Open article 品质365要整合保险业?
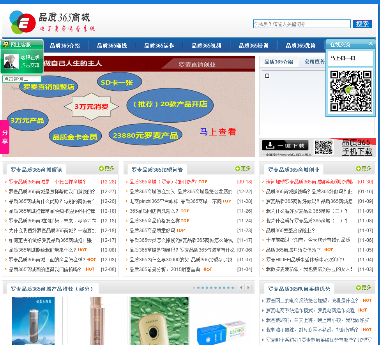380x345 pixels. pos(290,231)
